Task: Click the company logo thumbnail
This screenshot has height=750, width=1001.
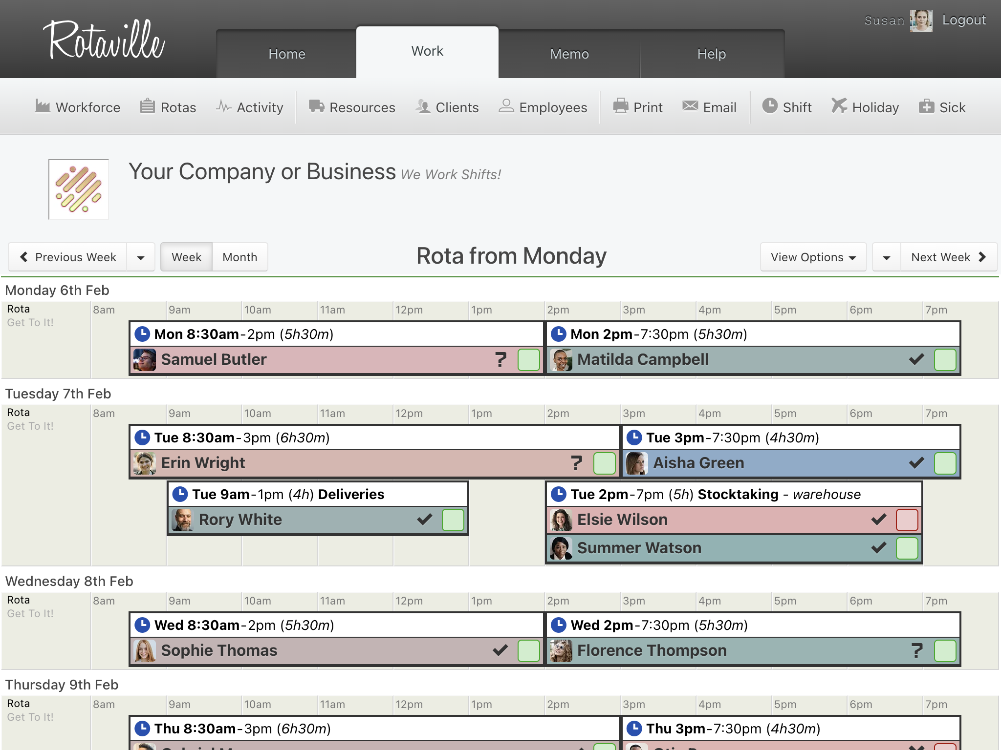Action: [x=79, y=189]
